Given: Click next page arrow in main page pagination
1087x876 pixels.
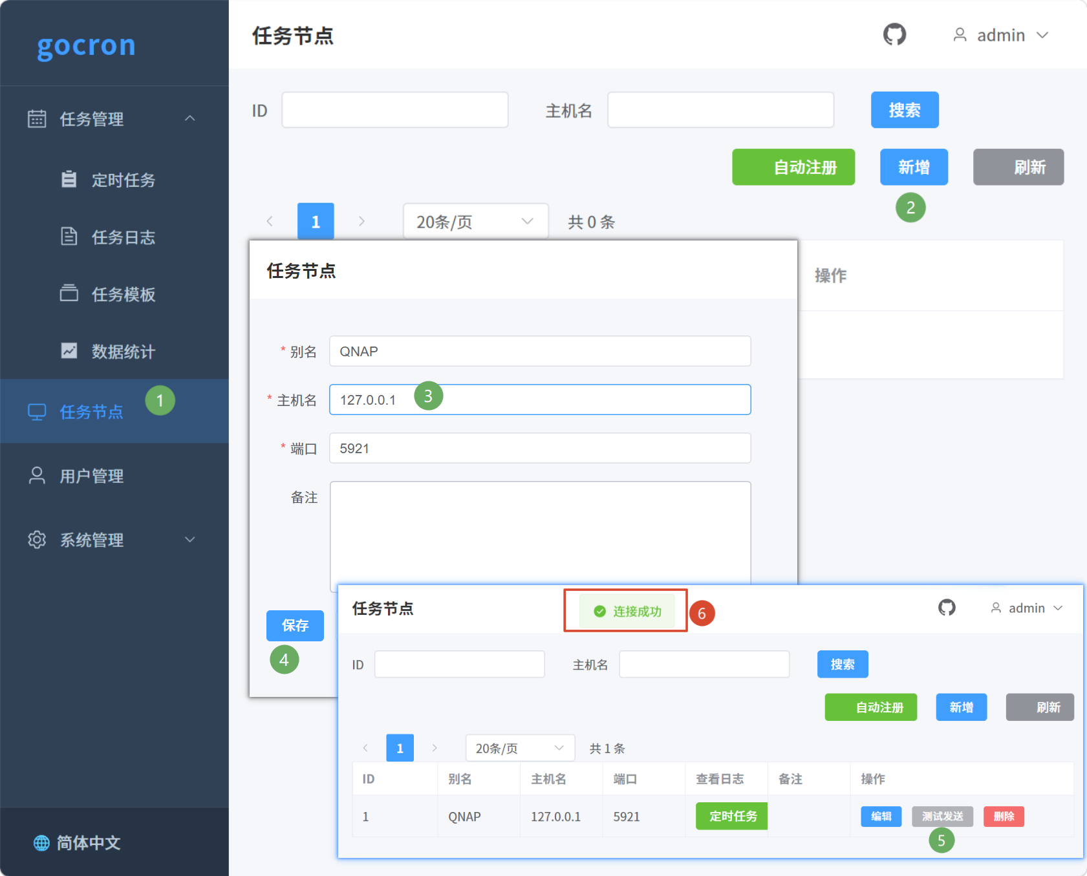Looking at the screenshot, I should point(361,221).
